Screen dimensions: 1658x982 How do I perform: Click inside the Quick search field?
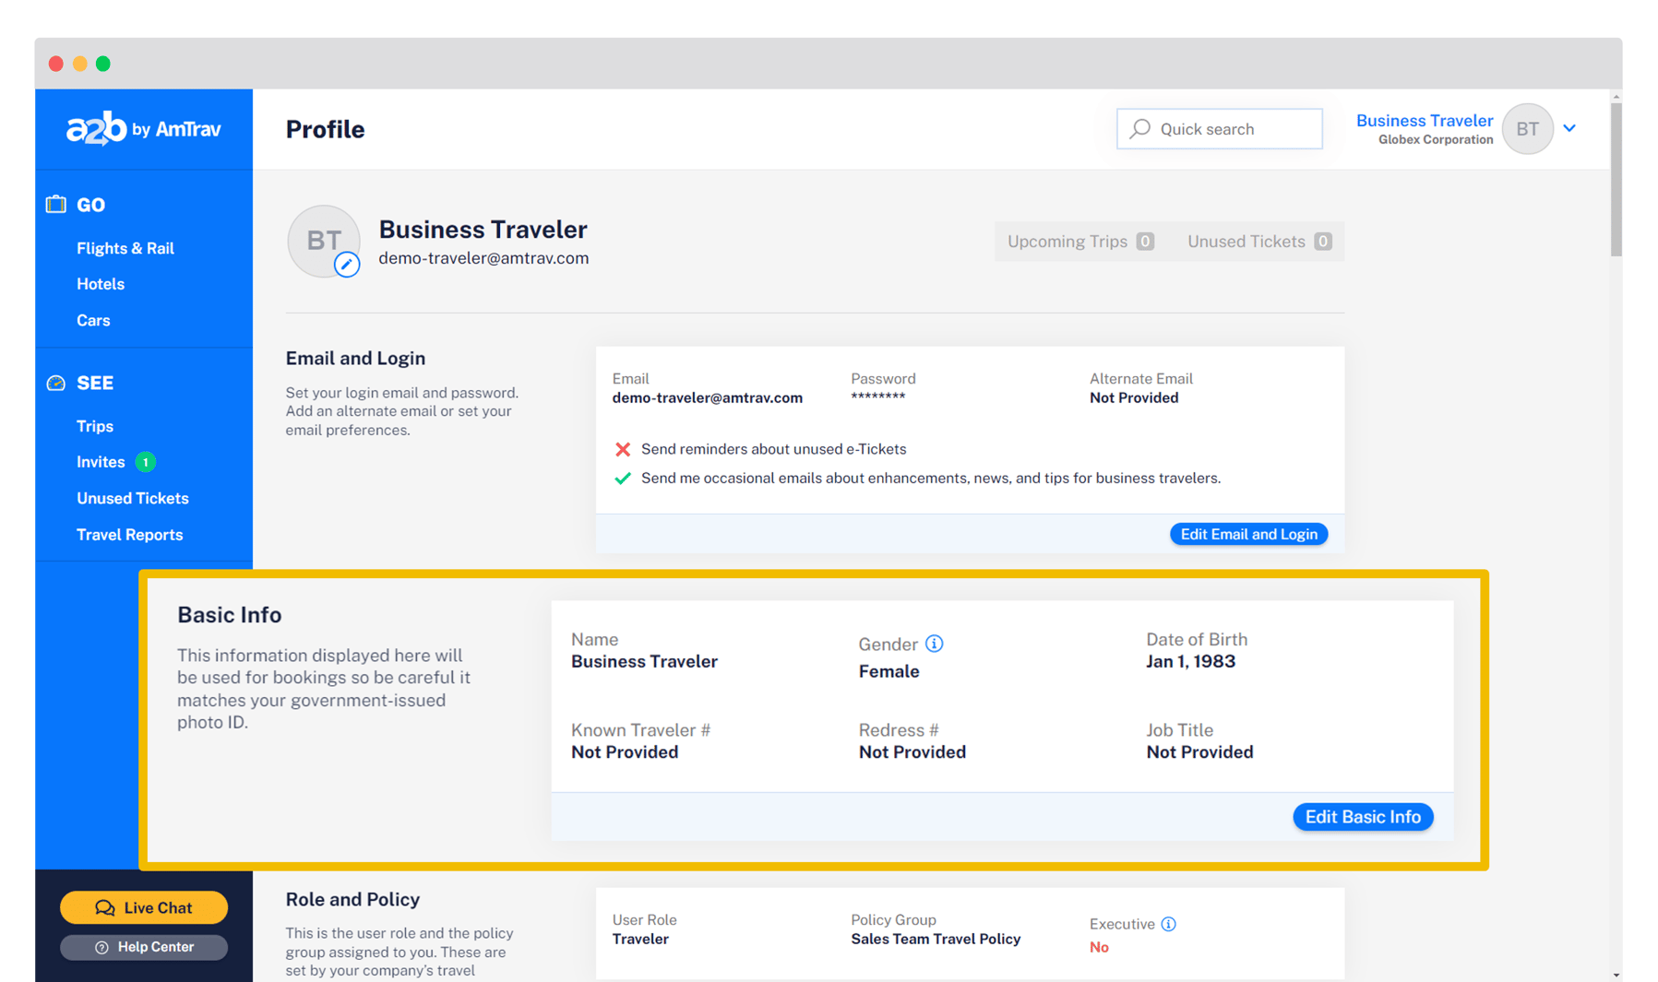pyautogui.click(x=1218, y=128)
